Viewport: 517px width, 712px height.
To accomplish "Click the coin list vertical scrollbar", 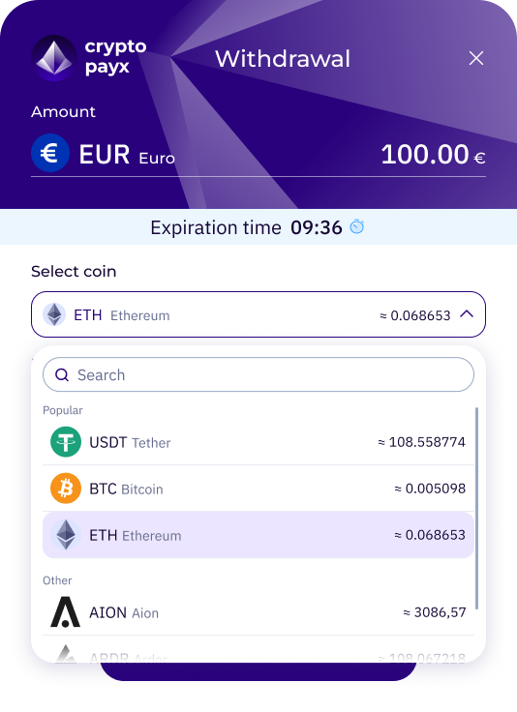I will click(x=476, y=508).
